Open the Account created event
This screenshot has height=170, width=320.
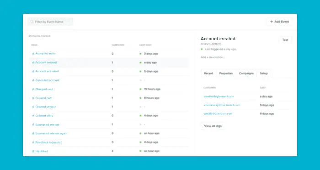point(46,63)
